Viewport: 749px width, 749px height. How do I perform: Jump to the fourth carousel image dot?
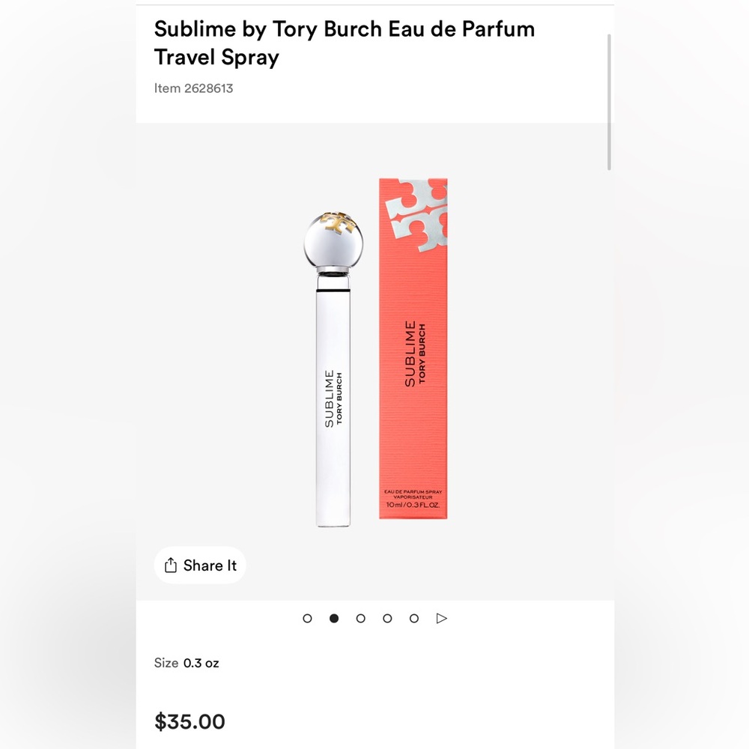tap(387, 618)
